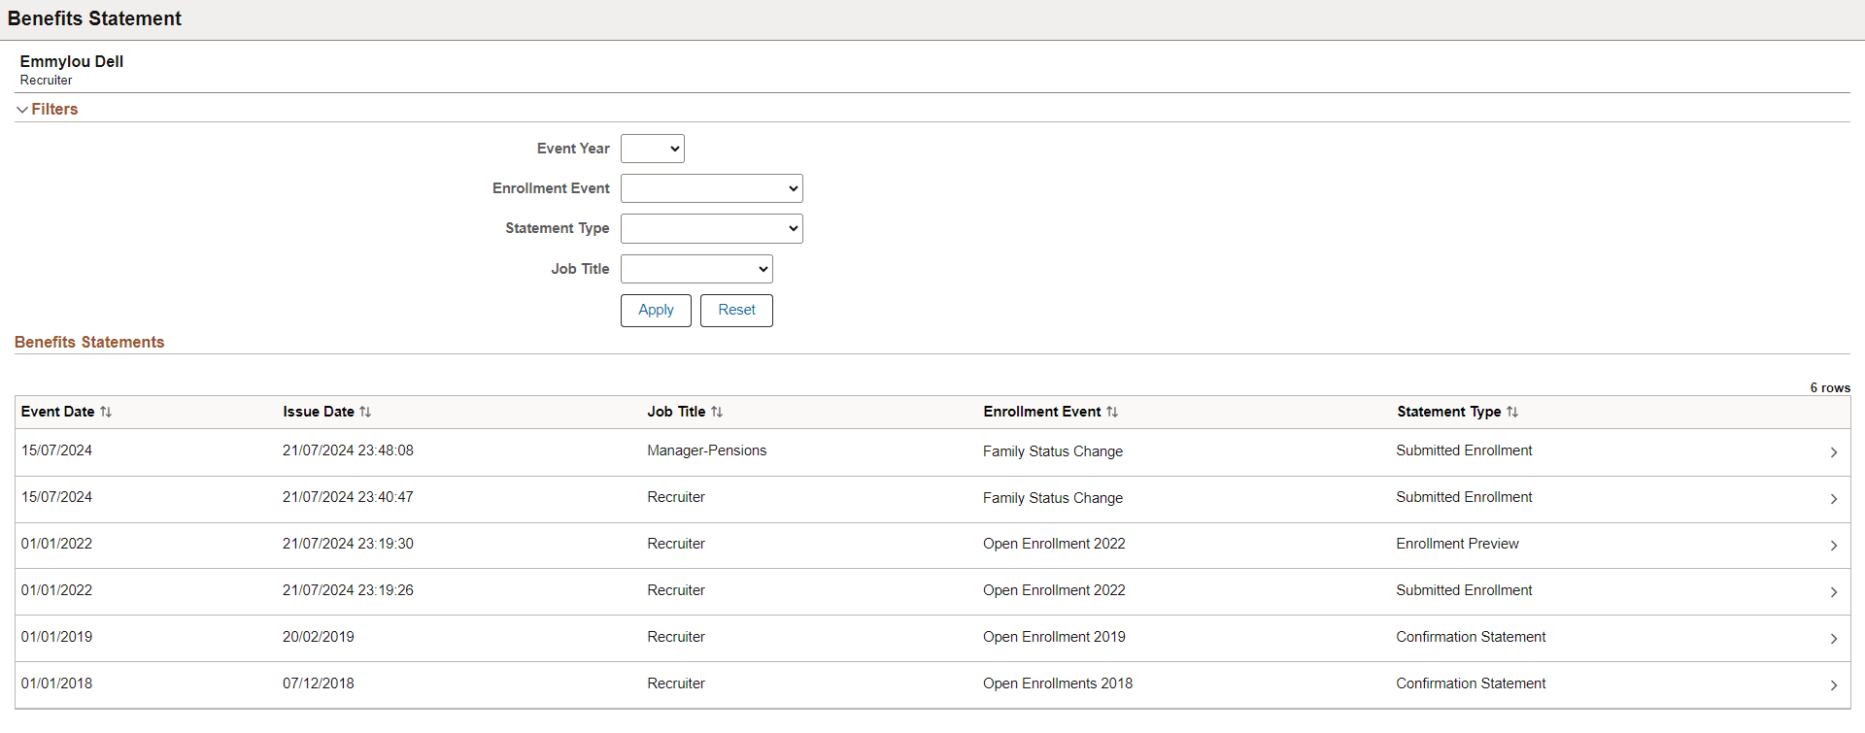Open chevron for Open Enrollment 2019 row
This screenshot has height=733, width=1865.
point(1834,639)
